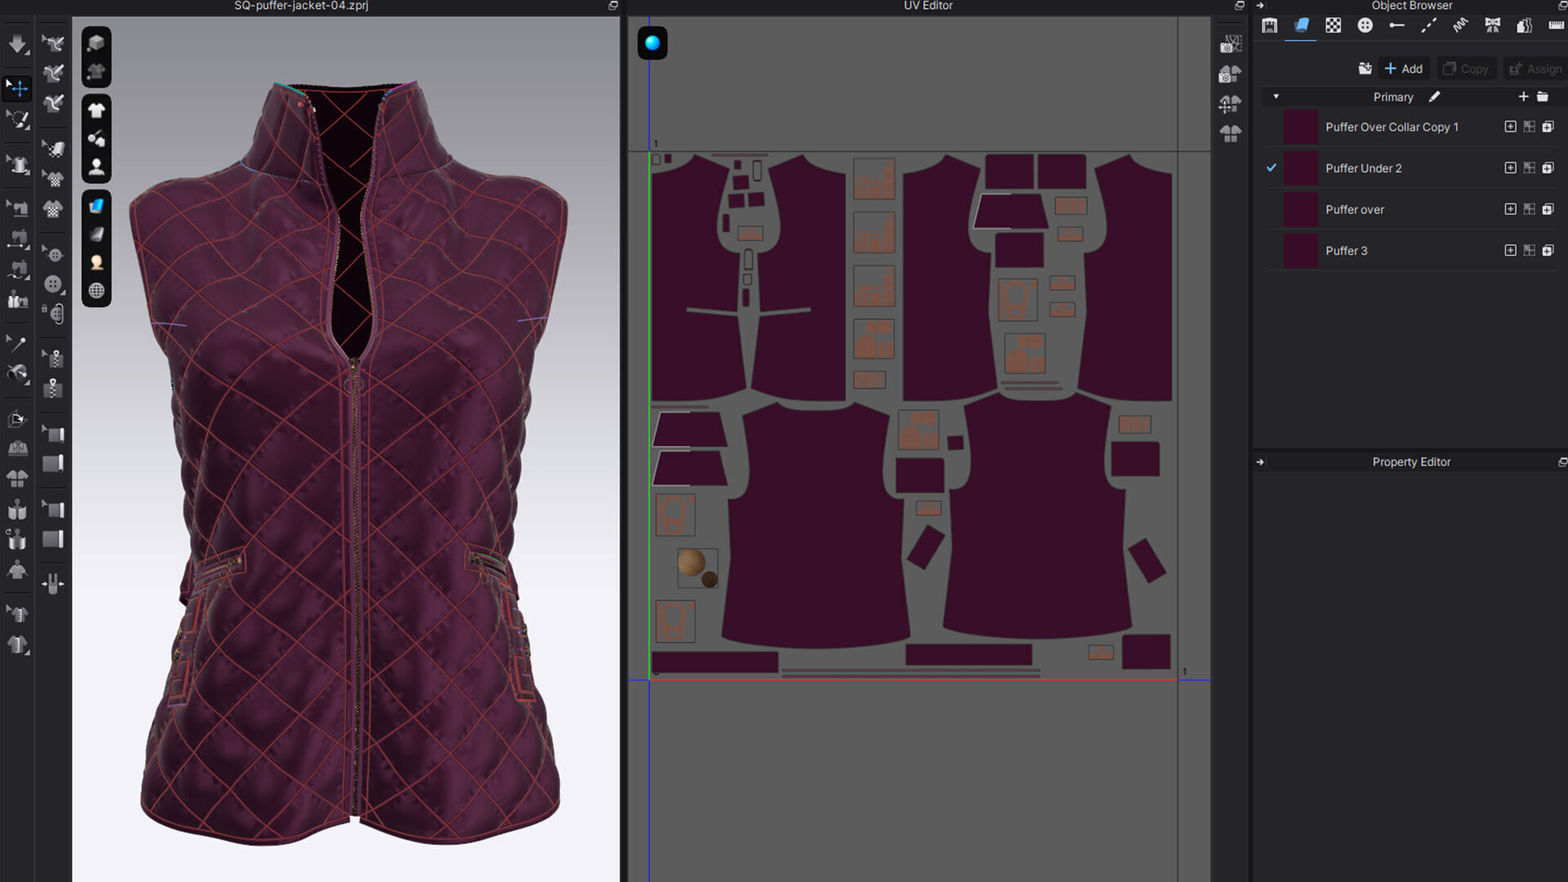Viewport: 1568px width, 882px height.
Task: Open the Topstitch dashed-line tab
Action: pos(1428,25)
